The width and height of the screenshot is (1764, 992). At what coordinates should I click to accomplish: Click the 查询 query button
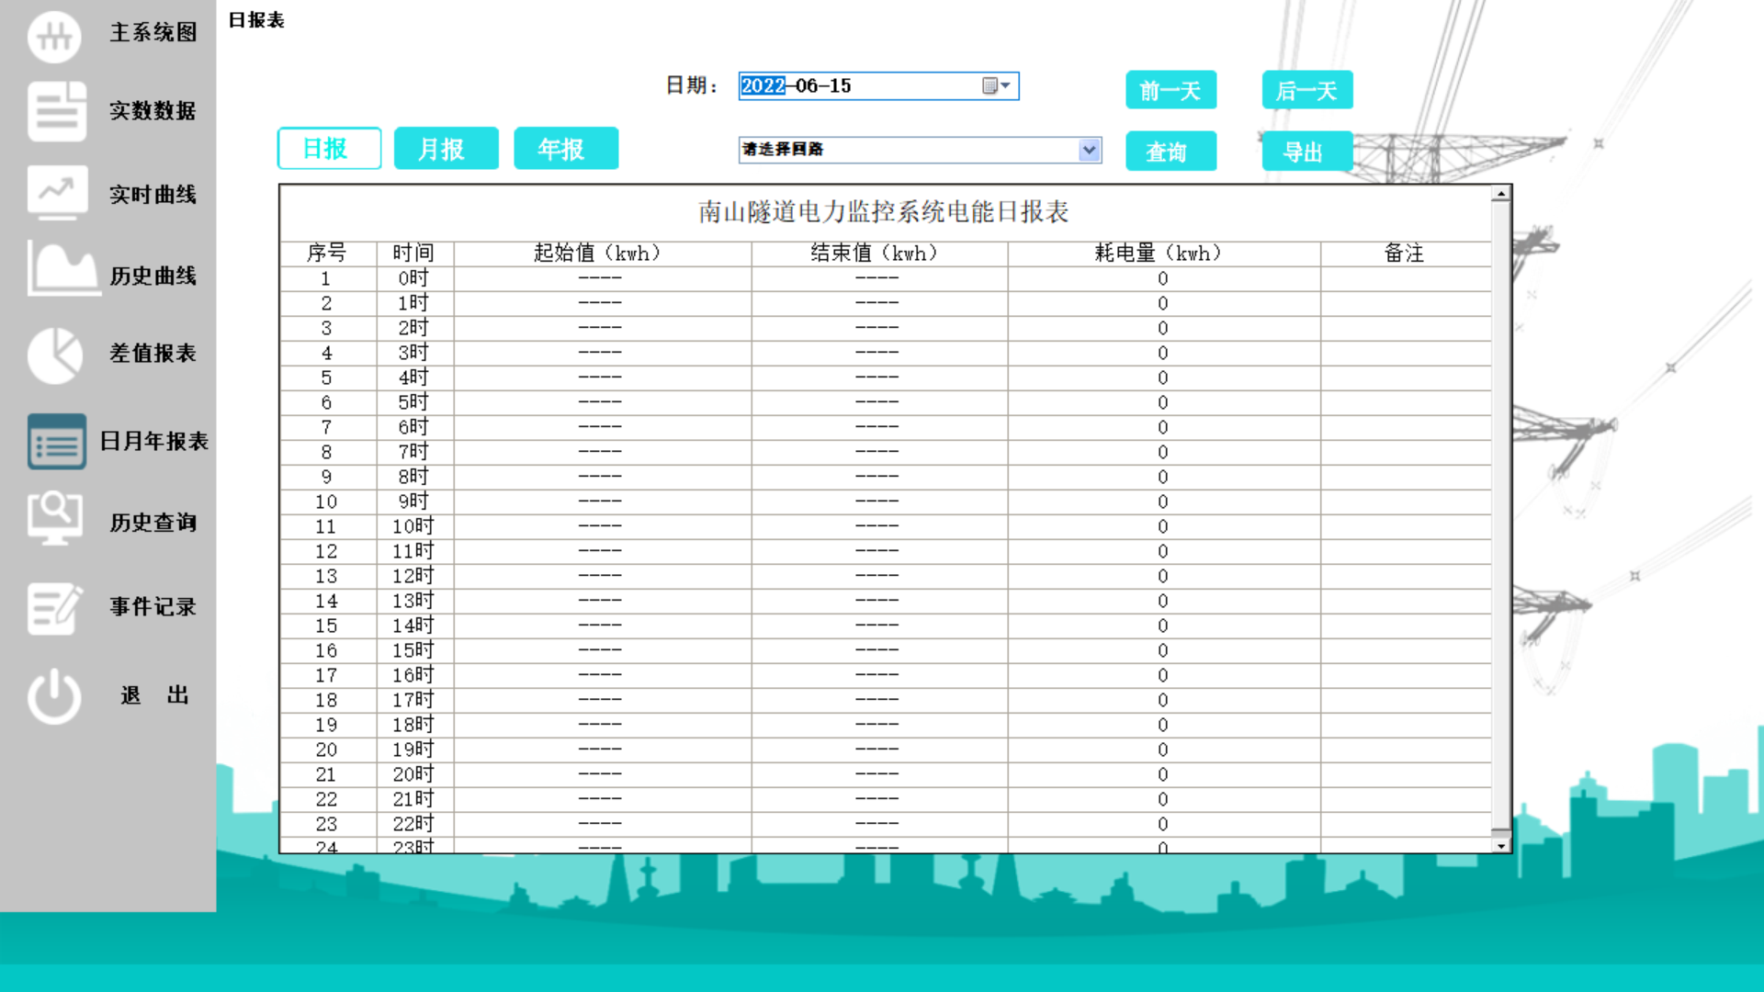[x=1170, y=151]
